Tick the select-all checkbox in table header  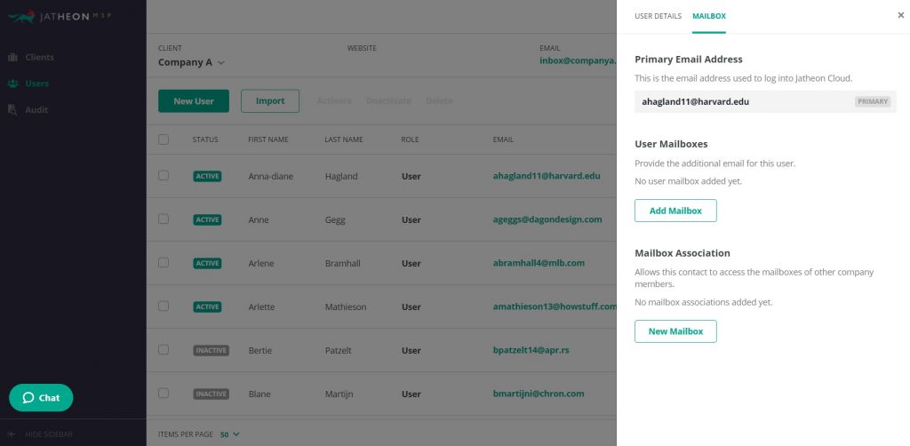164,139
